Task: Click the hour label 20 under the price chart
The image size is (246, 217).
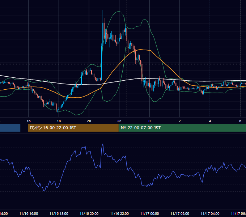Action: 89,121
